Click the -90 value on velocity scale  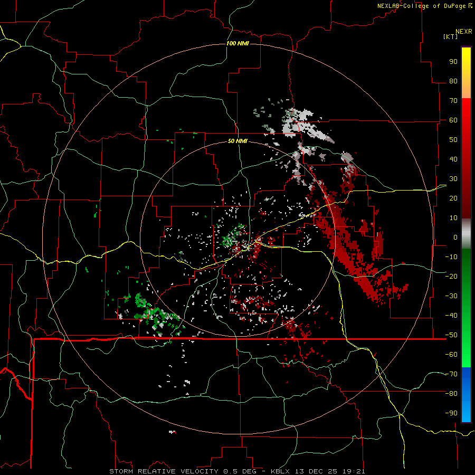[x=451, y=413]
